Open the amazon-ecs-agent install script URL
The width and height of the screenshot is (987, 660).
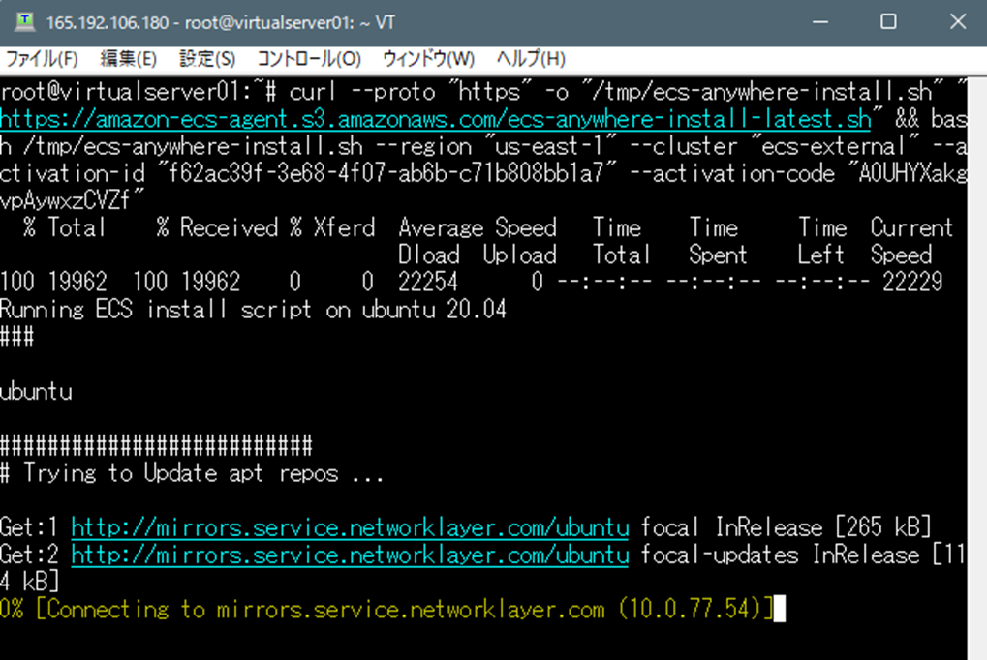click(436, 119)
